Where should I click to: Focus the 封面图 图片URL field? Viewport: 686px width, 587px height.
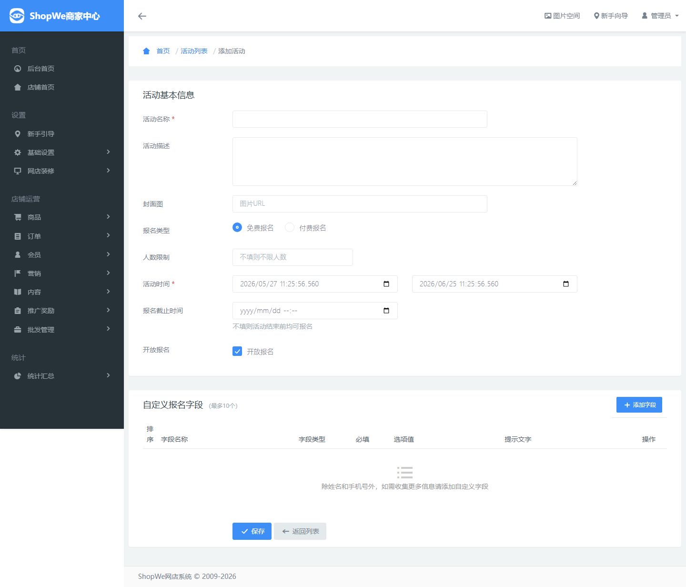tap(360, 204)
